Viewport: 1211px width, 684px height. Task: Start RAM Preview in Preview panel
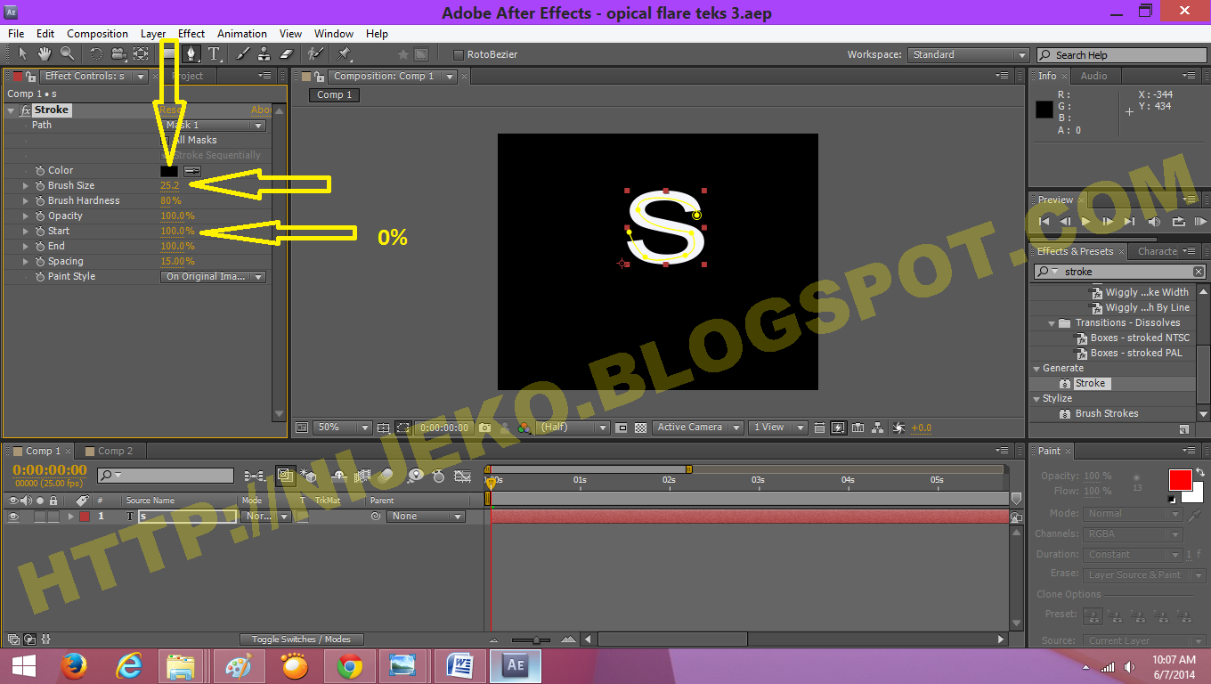pos(1200,221)
